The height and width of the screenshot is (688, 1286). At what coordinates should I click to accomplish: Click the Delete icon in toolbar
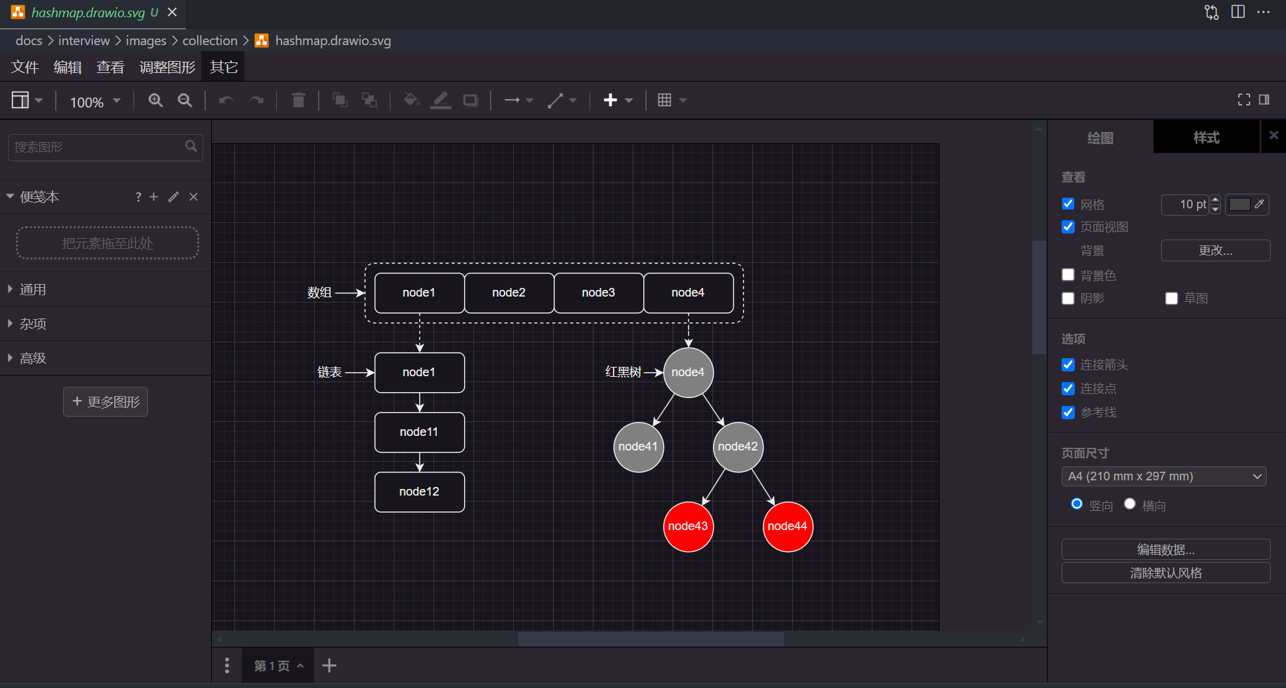tap(297, 100)
